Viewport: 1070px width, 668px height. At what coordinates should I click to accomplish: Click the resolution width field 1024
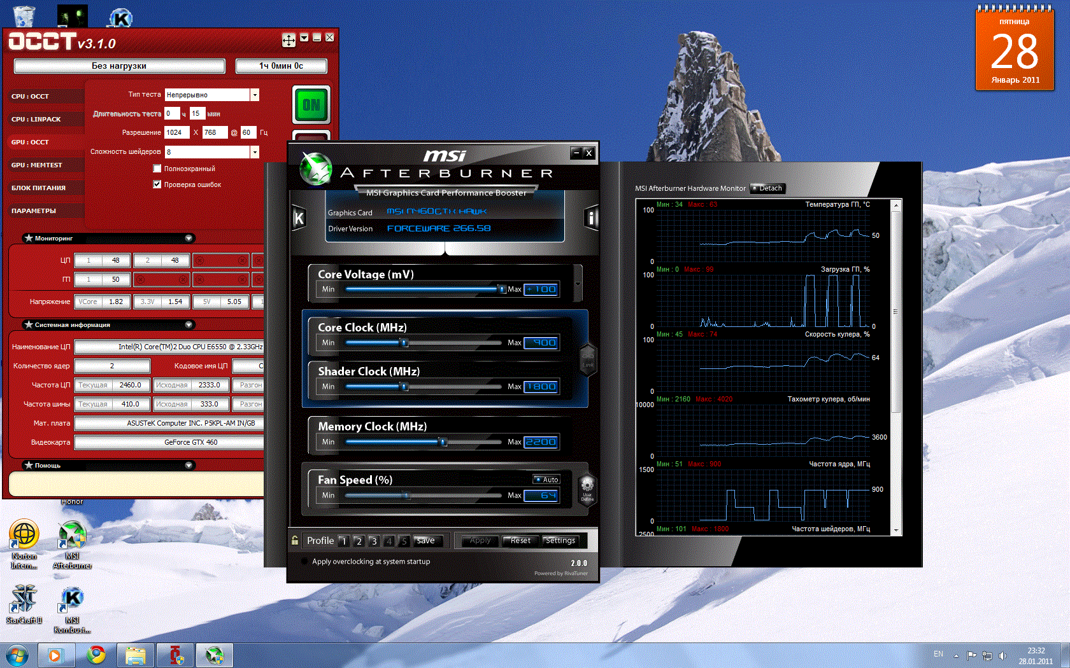tap(176, 132)
